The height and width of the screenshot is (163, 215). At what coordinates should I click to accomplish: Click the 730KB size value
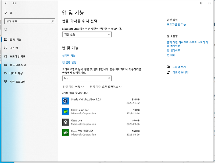tap(136, 110)
